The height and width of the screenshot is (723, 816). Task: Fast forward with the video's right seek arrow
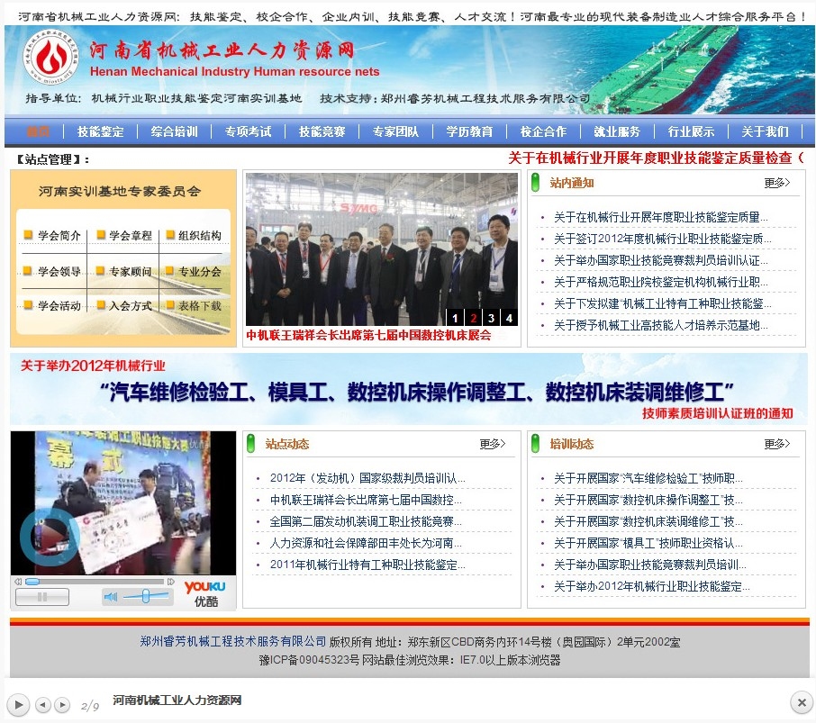tap(171, 582)
